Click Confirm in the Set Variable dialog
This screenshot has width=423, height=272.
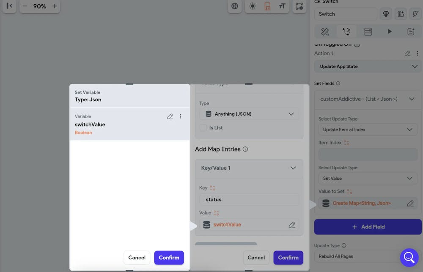pyautogui.click(x=169, y=258)
